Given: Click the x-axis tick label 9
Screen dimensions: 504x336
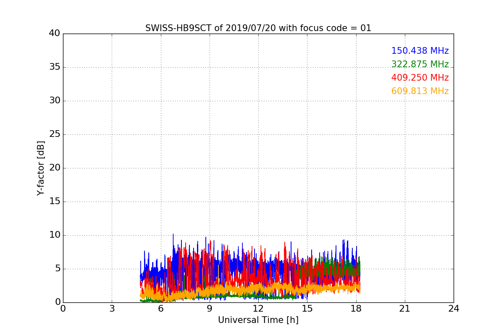Looking at the screenshot, I should 210,309.
